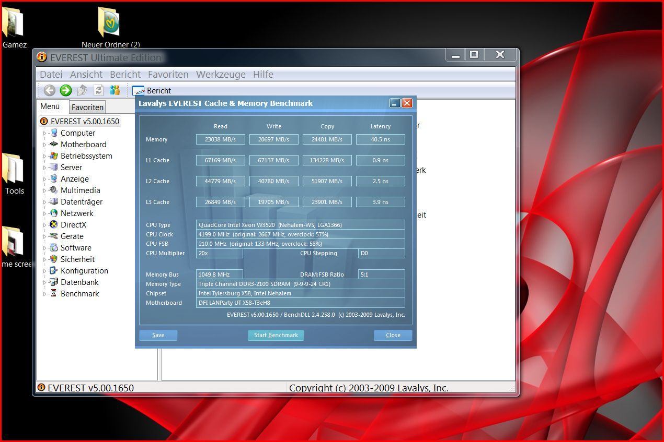Expand the Benchmark tree node

click(x=44, y=294)
